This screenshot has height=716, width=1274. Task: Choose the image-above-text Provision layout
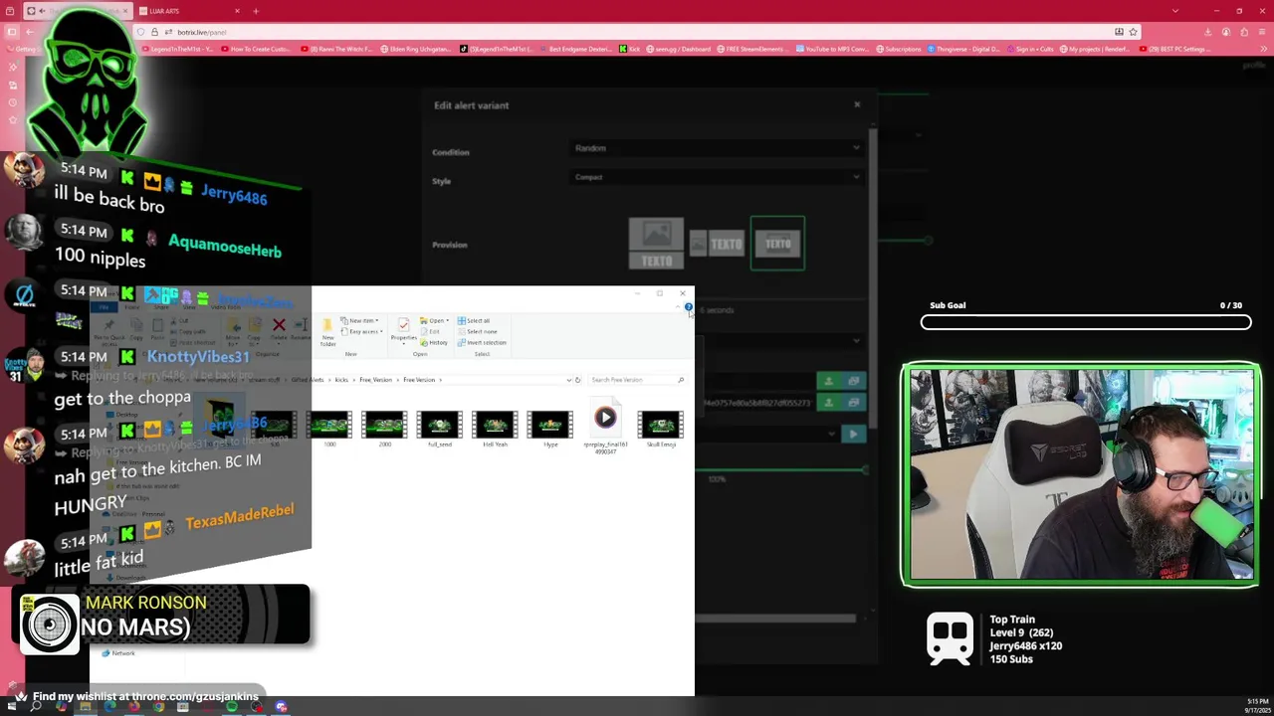(x=656, y=244)
